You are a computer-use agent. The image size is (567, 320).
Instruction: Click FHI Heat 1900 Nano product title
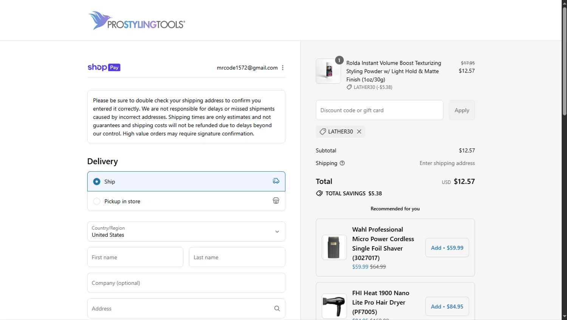[x=381, y=302]
